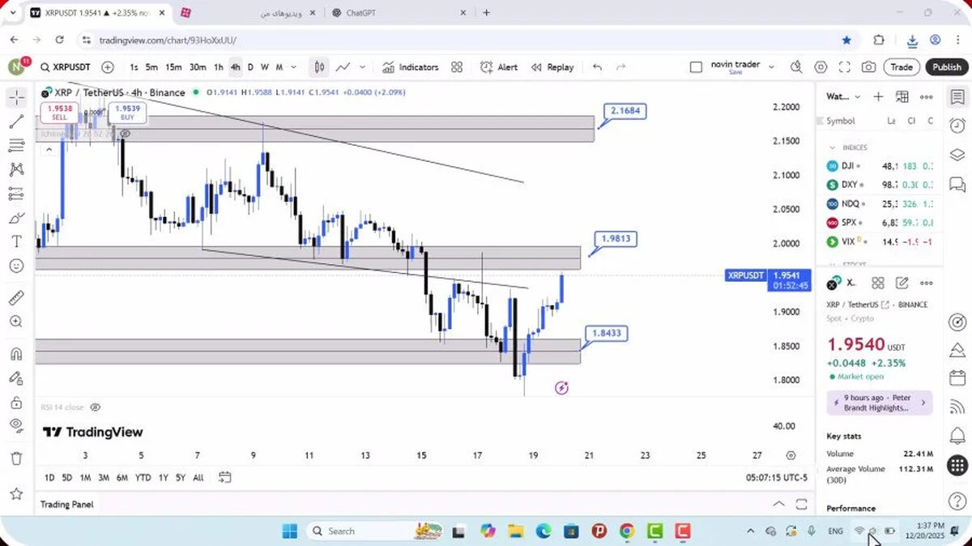Open time axis settings gear
This screenshot has width=972, height=546.
point(791,456)
